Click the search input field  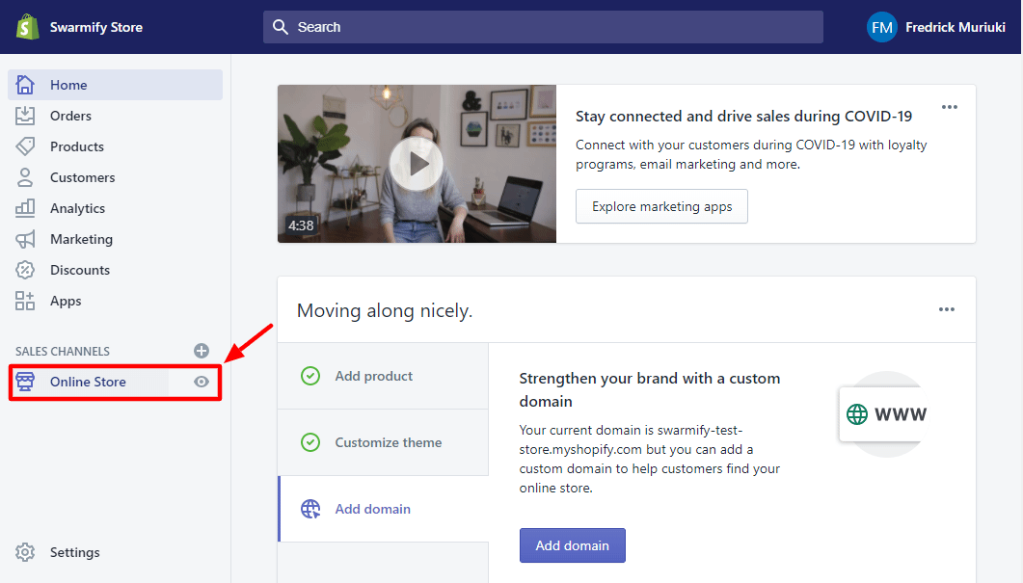tap(543, 27)
